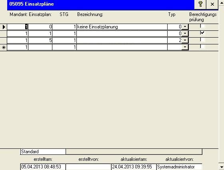Open the help question mark button
This screenshot has height=170, width=224.
[x=200, y=4]
